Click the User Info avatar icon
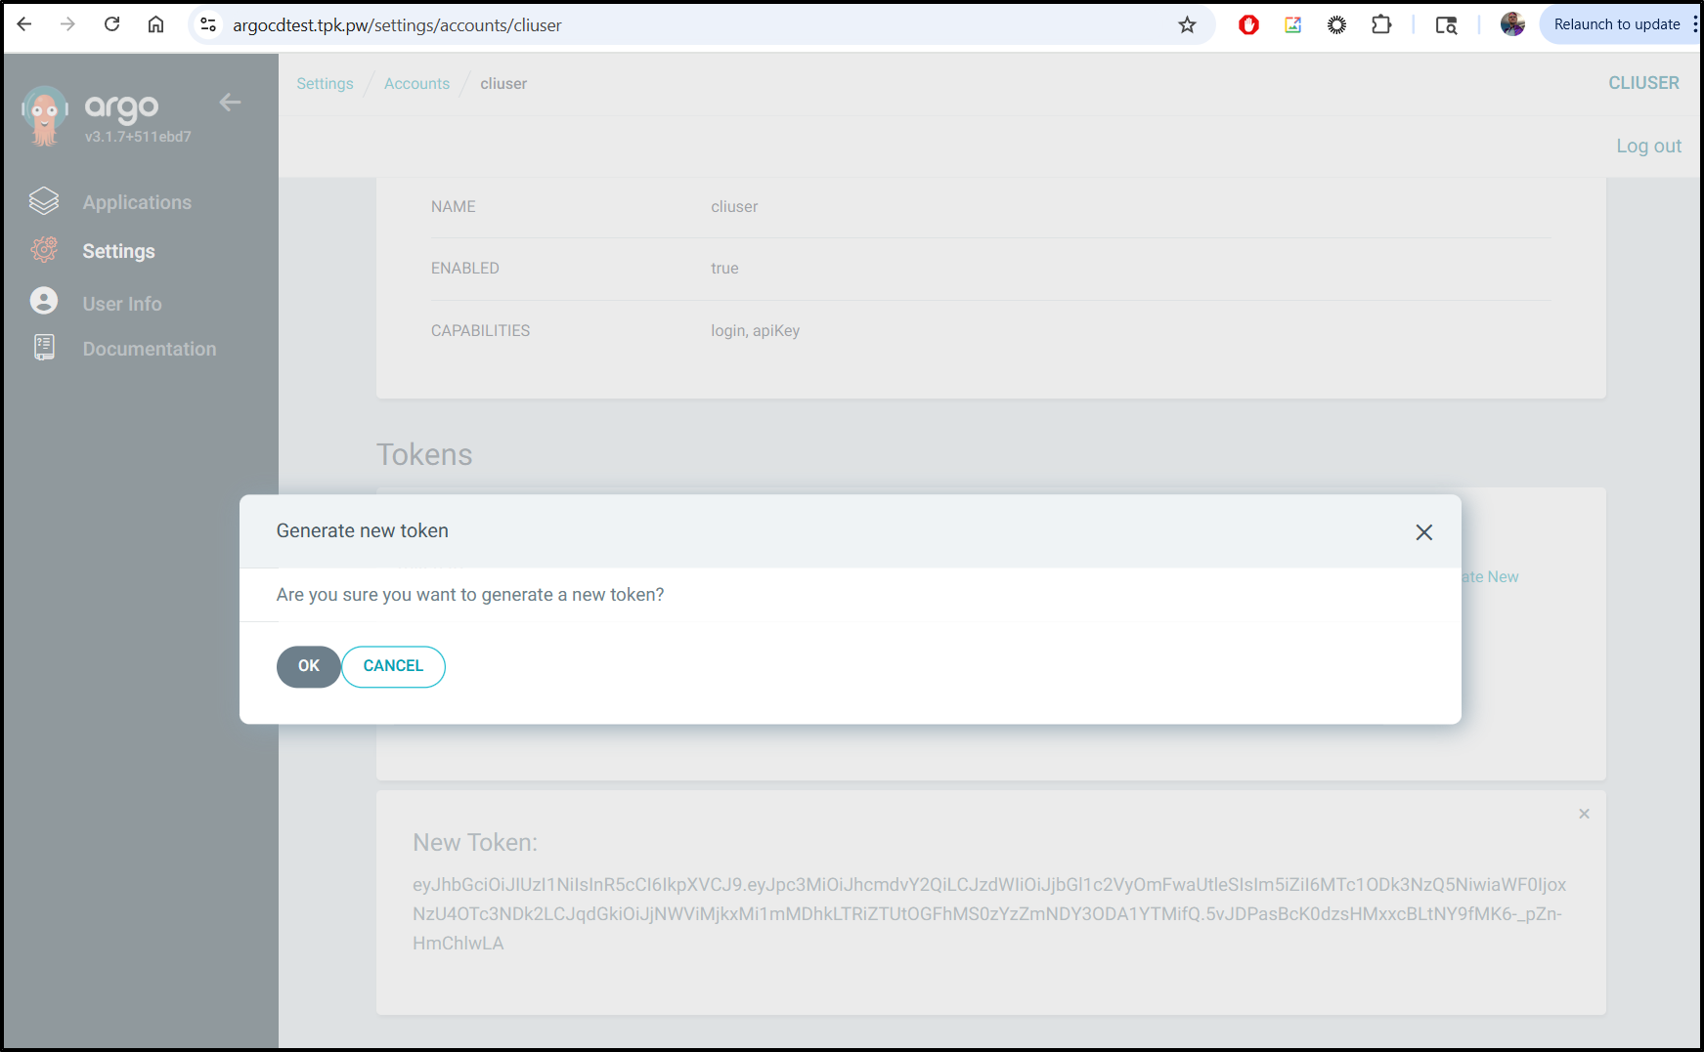1704x1052 pixels. (44, 301)
